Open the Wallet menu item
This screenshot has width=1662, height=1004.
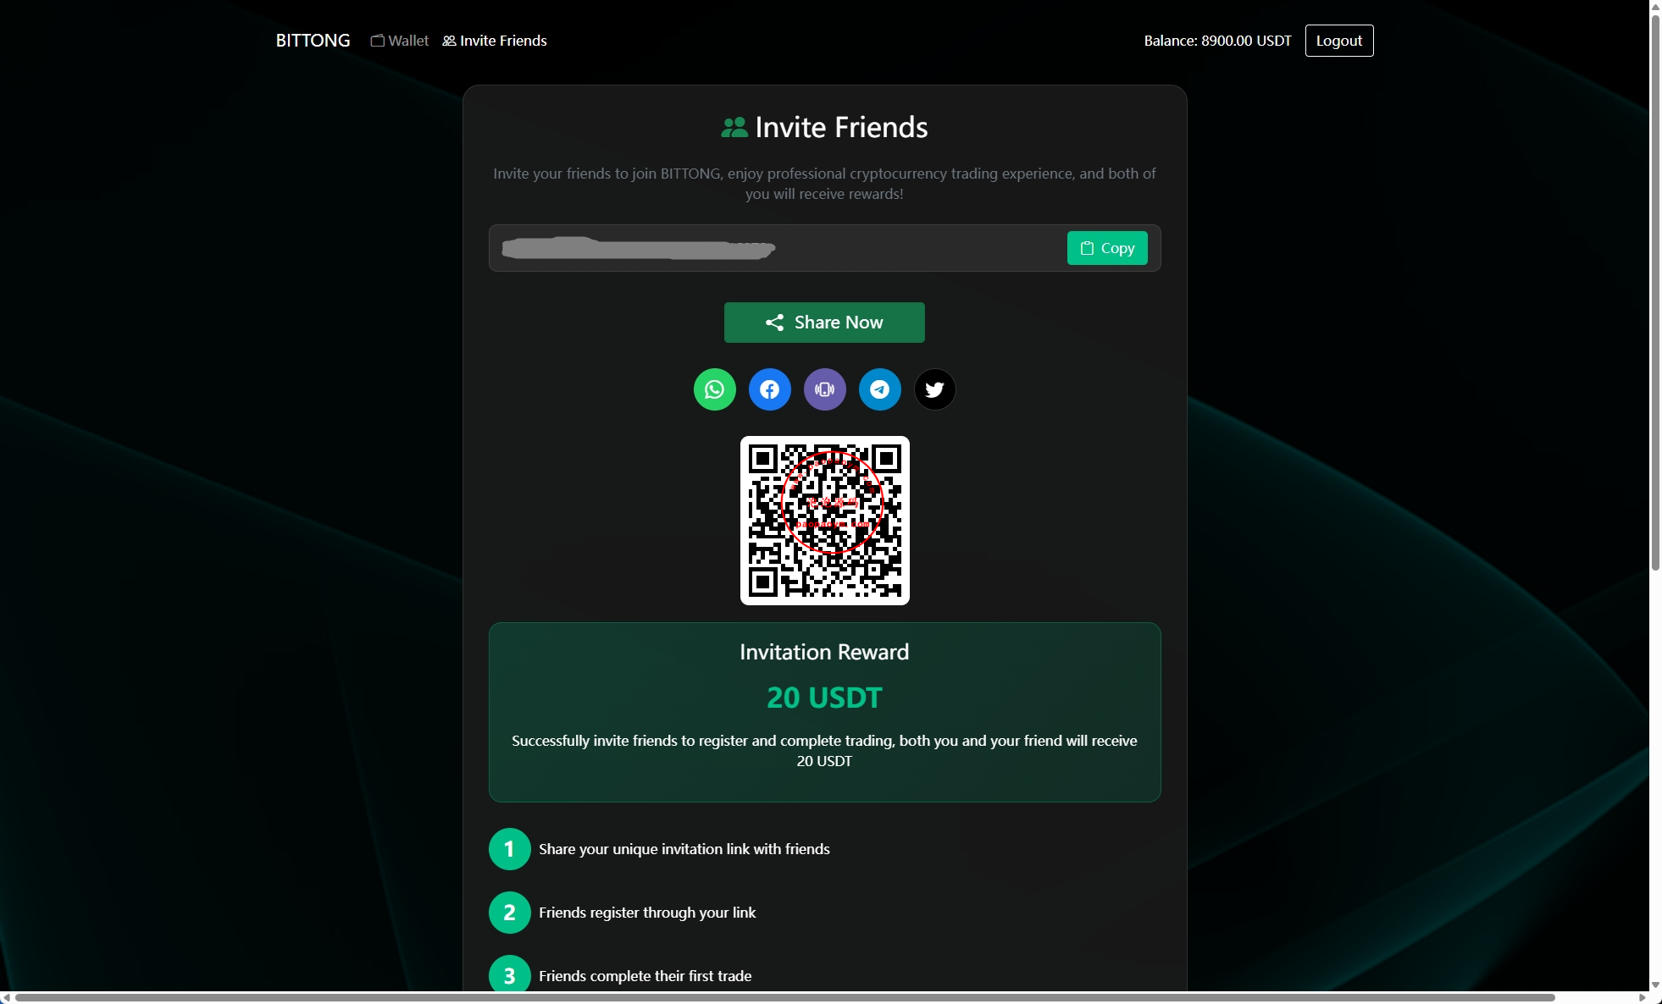(400, 41)
